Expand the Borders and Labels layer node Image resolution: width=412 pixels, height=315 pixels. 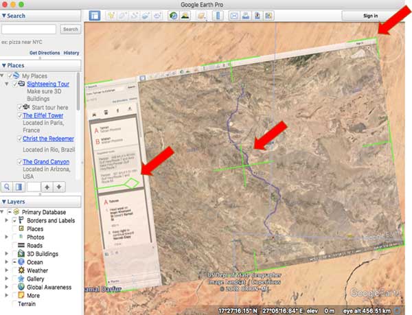click(7, 220)
